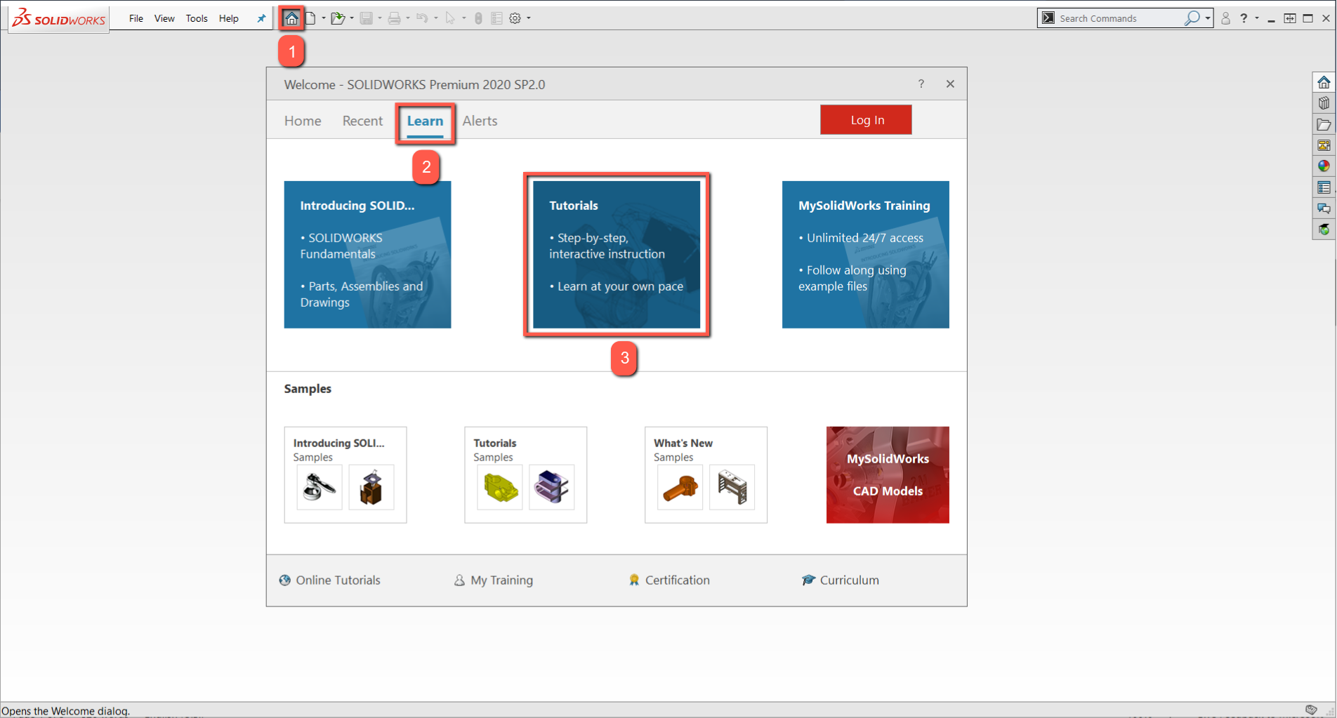Click the Print icon in toolbar
Viewport: 1337px width, 718px height.
(x=394, y=18)
